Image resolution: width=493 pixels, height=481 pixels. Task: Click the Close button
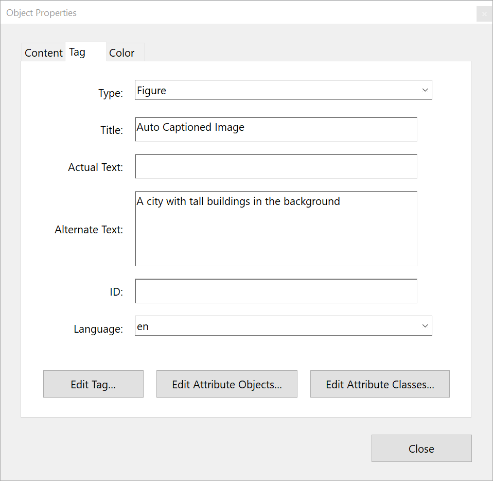[x=421, y=448]
